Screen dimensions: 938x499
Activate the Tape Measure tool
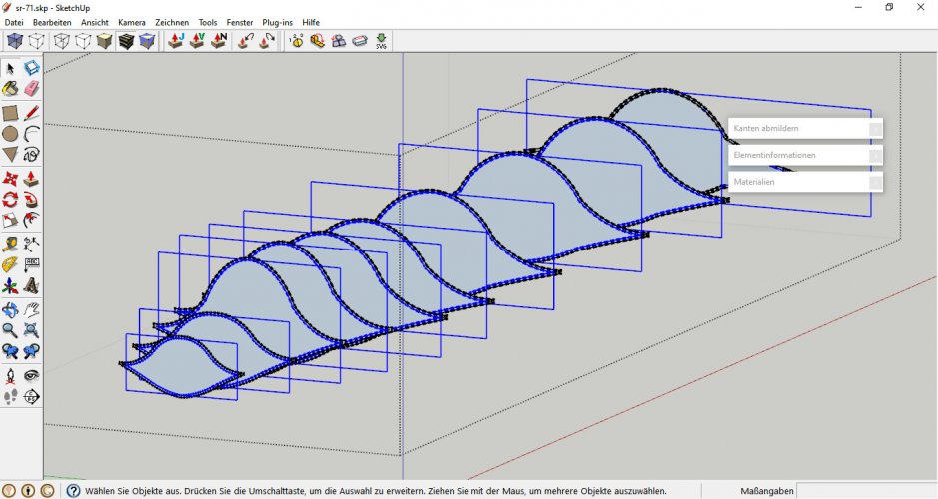[10, 244]
